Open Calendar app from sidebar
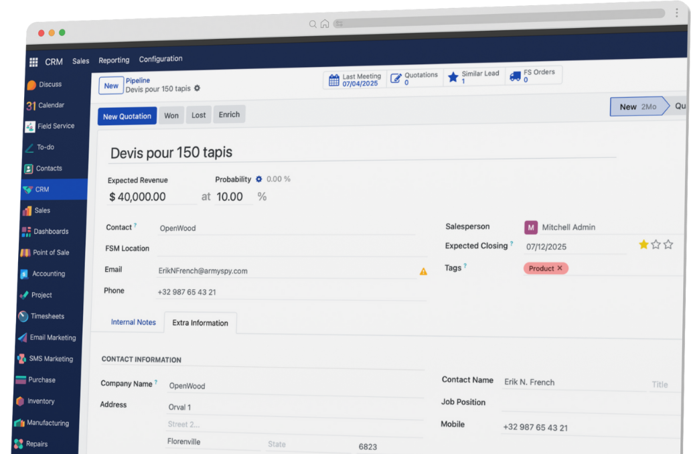The width and height of the screenshot is (691, 454). (x=50, y=105)
